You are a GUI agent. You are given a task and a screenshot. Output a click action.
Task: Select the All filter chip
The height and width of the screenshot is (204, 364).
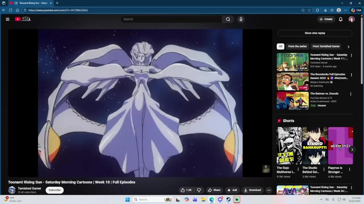(281, 46)
